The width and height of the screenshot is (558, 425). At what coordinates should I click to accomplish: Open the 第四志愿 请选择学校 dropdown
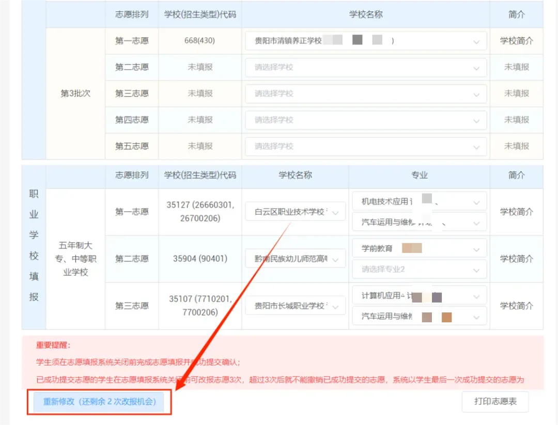click(366, 120)
